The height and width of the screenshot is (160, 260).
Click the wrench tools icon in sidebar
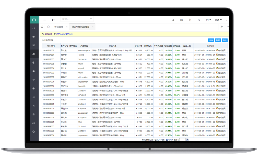[34, 106]
